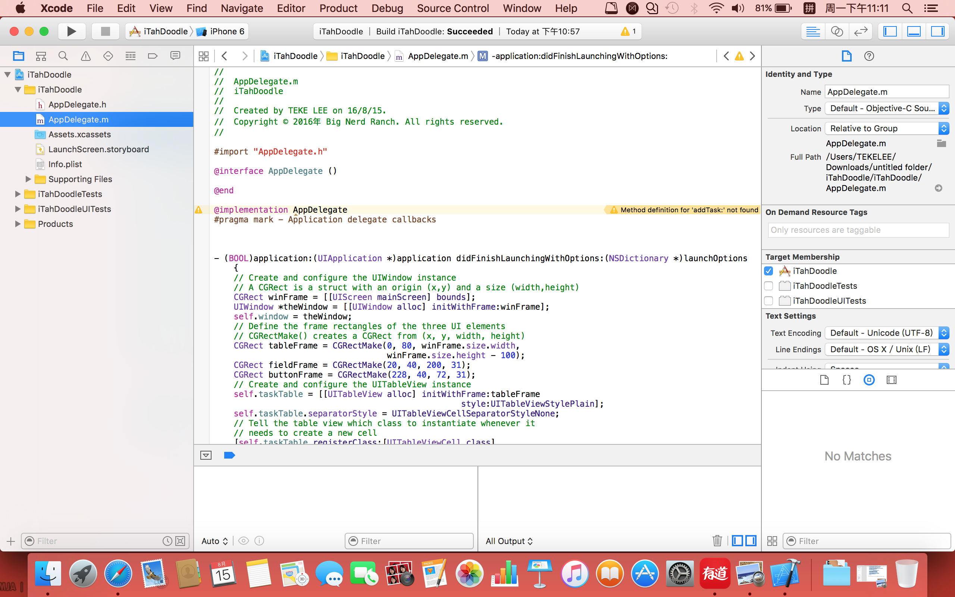Open the Debug navigator
Viewport: 955px width, 597px height.
[x=131, y=56]
